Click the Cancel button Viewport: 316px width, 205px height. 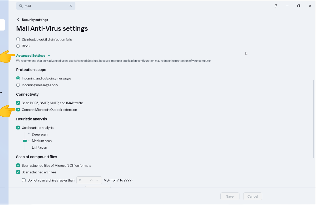point(253,196)
